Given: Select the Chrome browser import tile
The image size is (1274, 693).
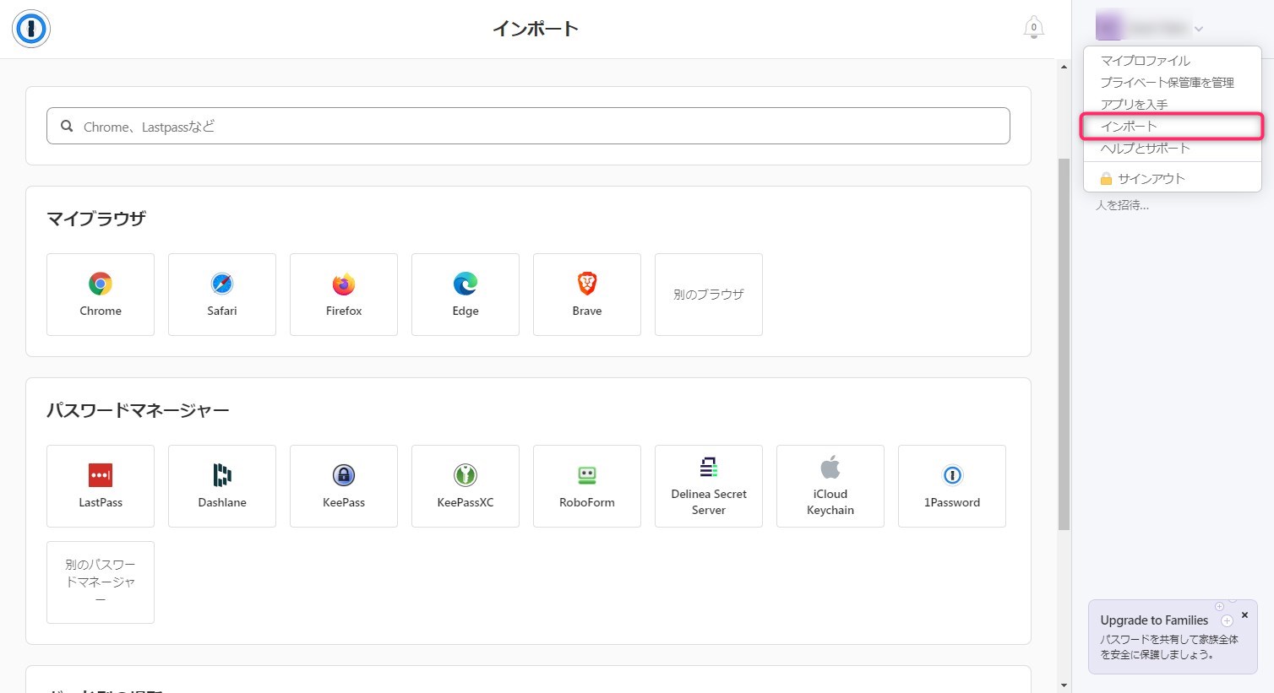Looking at the screenshot, I should point(101,295).
